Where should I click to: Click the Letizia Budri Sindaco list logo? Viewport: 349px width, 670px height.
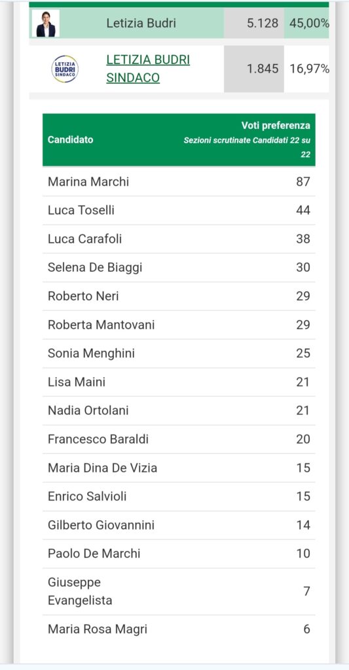[65, 69]
